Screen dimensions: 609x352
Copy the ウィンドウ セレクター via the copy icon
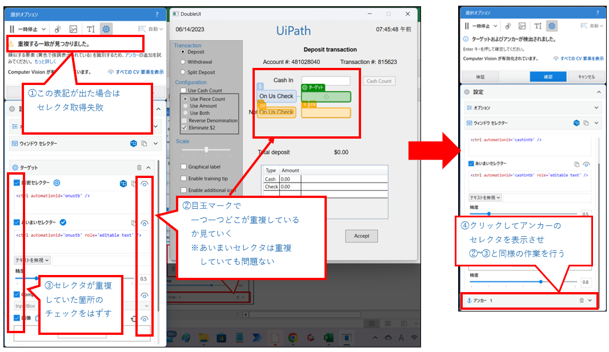click(145, 143)
